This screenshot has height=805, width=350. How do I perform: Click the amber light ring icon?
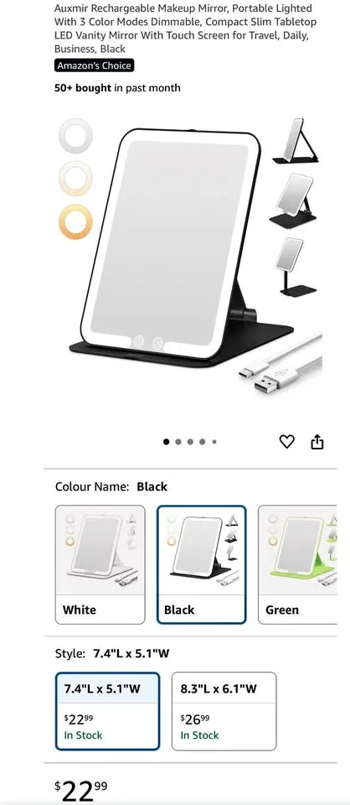76,221
